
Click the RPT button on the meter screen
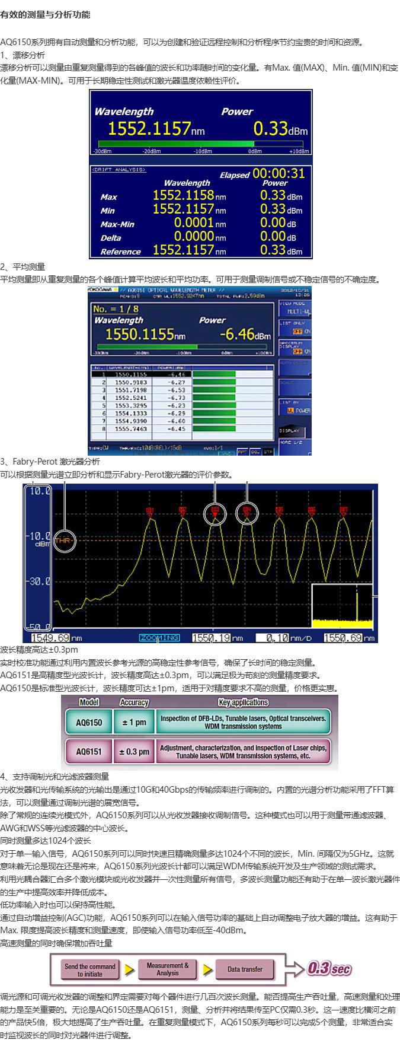[242, 451]
